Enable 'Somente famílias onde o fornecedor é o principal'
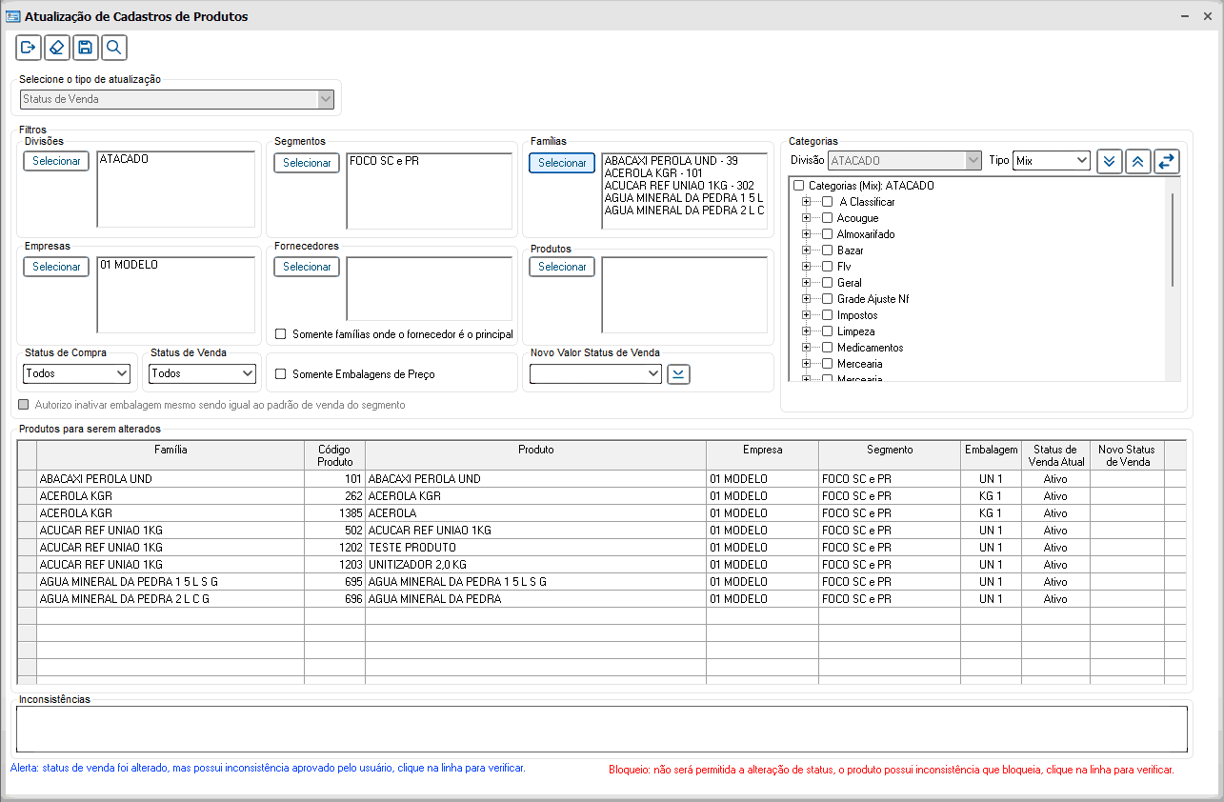 point(280,334)
